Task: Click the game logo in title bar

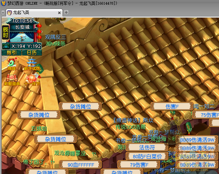Action: point(3,3)
